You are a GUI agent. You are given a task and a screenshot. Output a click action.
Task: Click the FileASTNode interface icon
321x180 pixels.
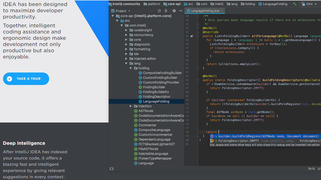pyautogui.click(x=136, y=149)
